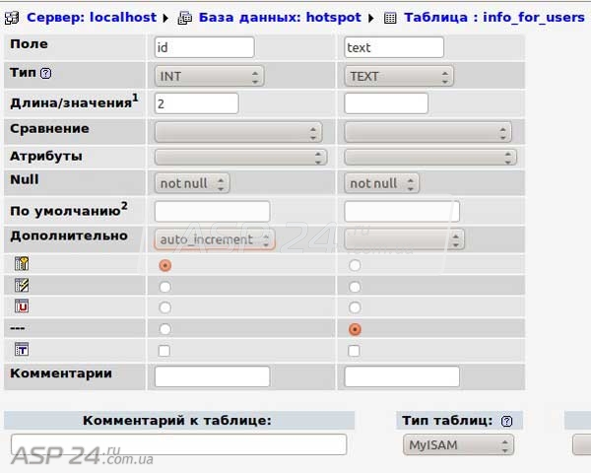
Task: Open the INT type dropdown
Action: tap(209, 76)
